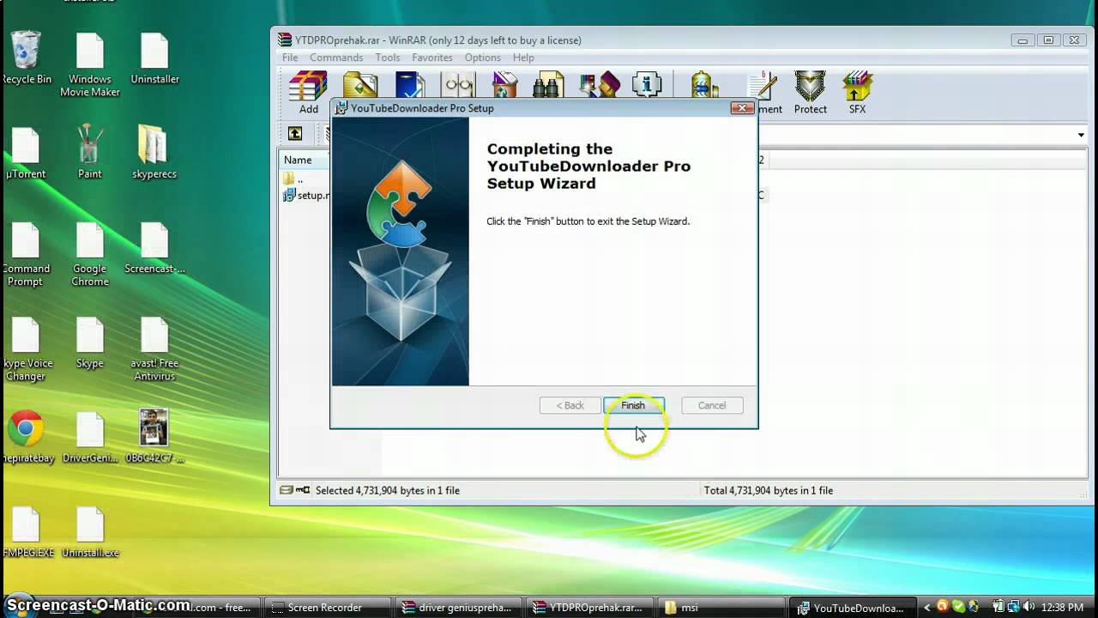Select the avast! Free Antivirus desktop icon
This screenshot has height=618, width=1098.
coord(154,350)
